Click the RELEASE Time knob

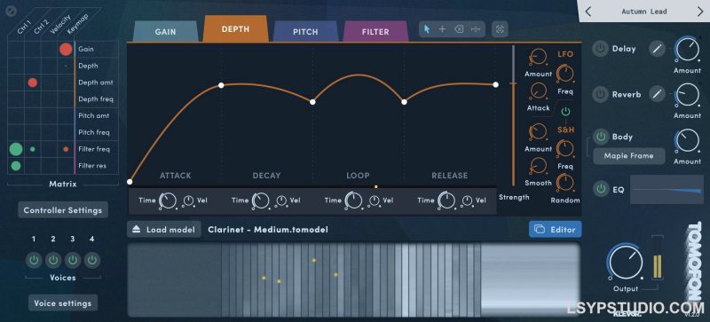coord(446,200)
